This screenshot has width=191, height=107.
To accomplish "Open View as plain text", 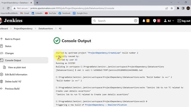I will point(17,67).
